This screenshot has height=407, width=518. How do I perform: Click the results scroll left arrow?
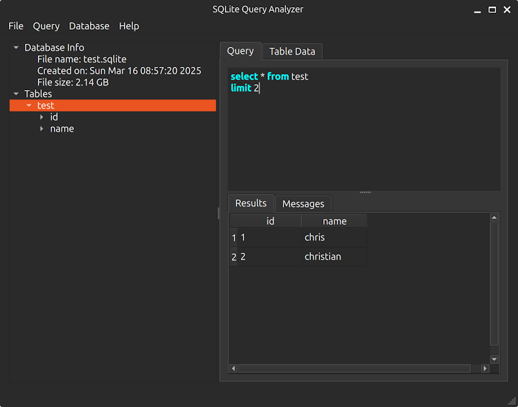(x=233, y=368)
